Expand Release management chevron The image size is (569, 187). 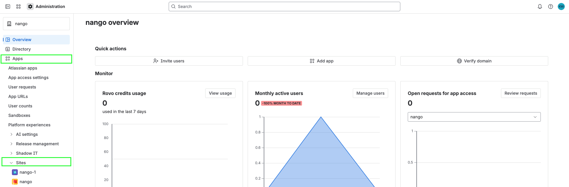11,144
